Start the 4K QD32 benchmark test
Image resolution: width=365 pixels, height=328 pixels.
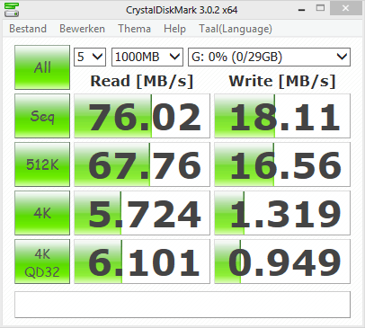tap(42, 262)
